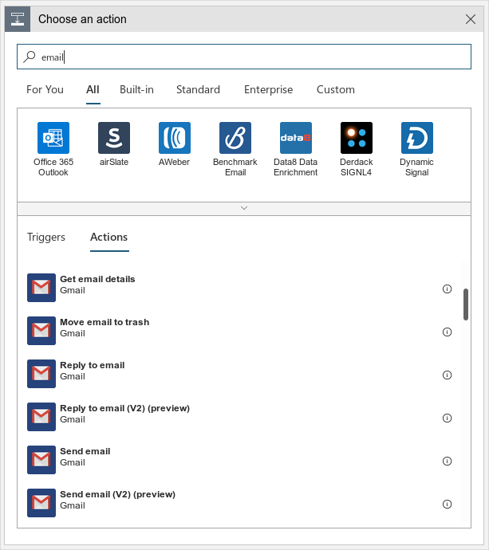Select the Benchmark Email connector icon
The width and height of the screenshot is (489, 550).
[235, 138]
